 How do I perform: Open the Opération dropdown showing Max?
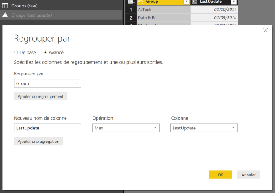coord(125,128)
